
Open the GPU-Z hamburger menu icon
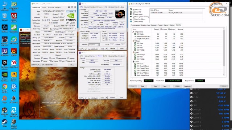click(x=75, y=7)
